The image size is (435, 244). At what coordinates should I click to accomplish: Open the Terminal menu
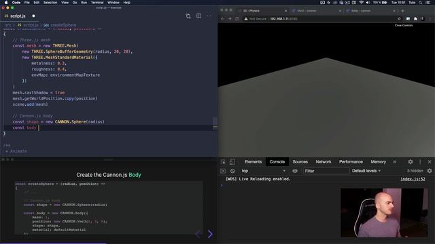pos(97,3)
